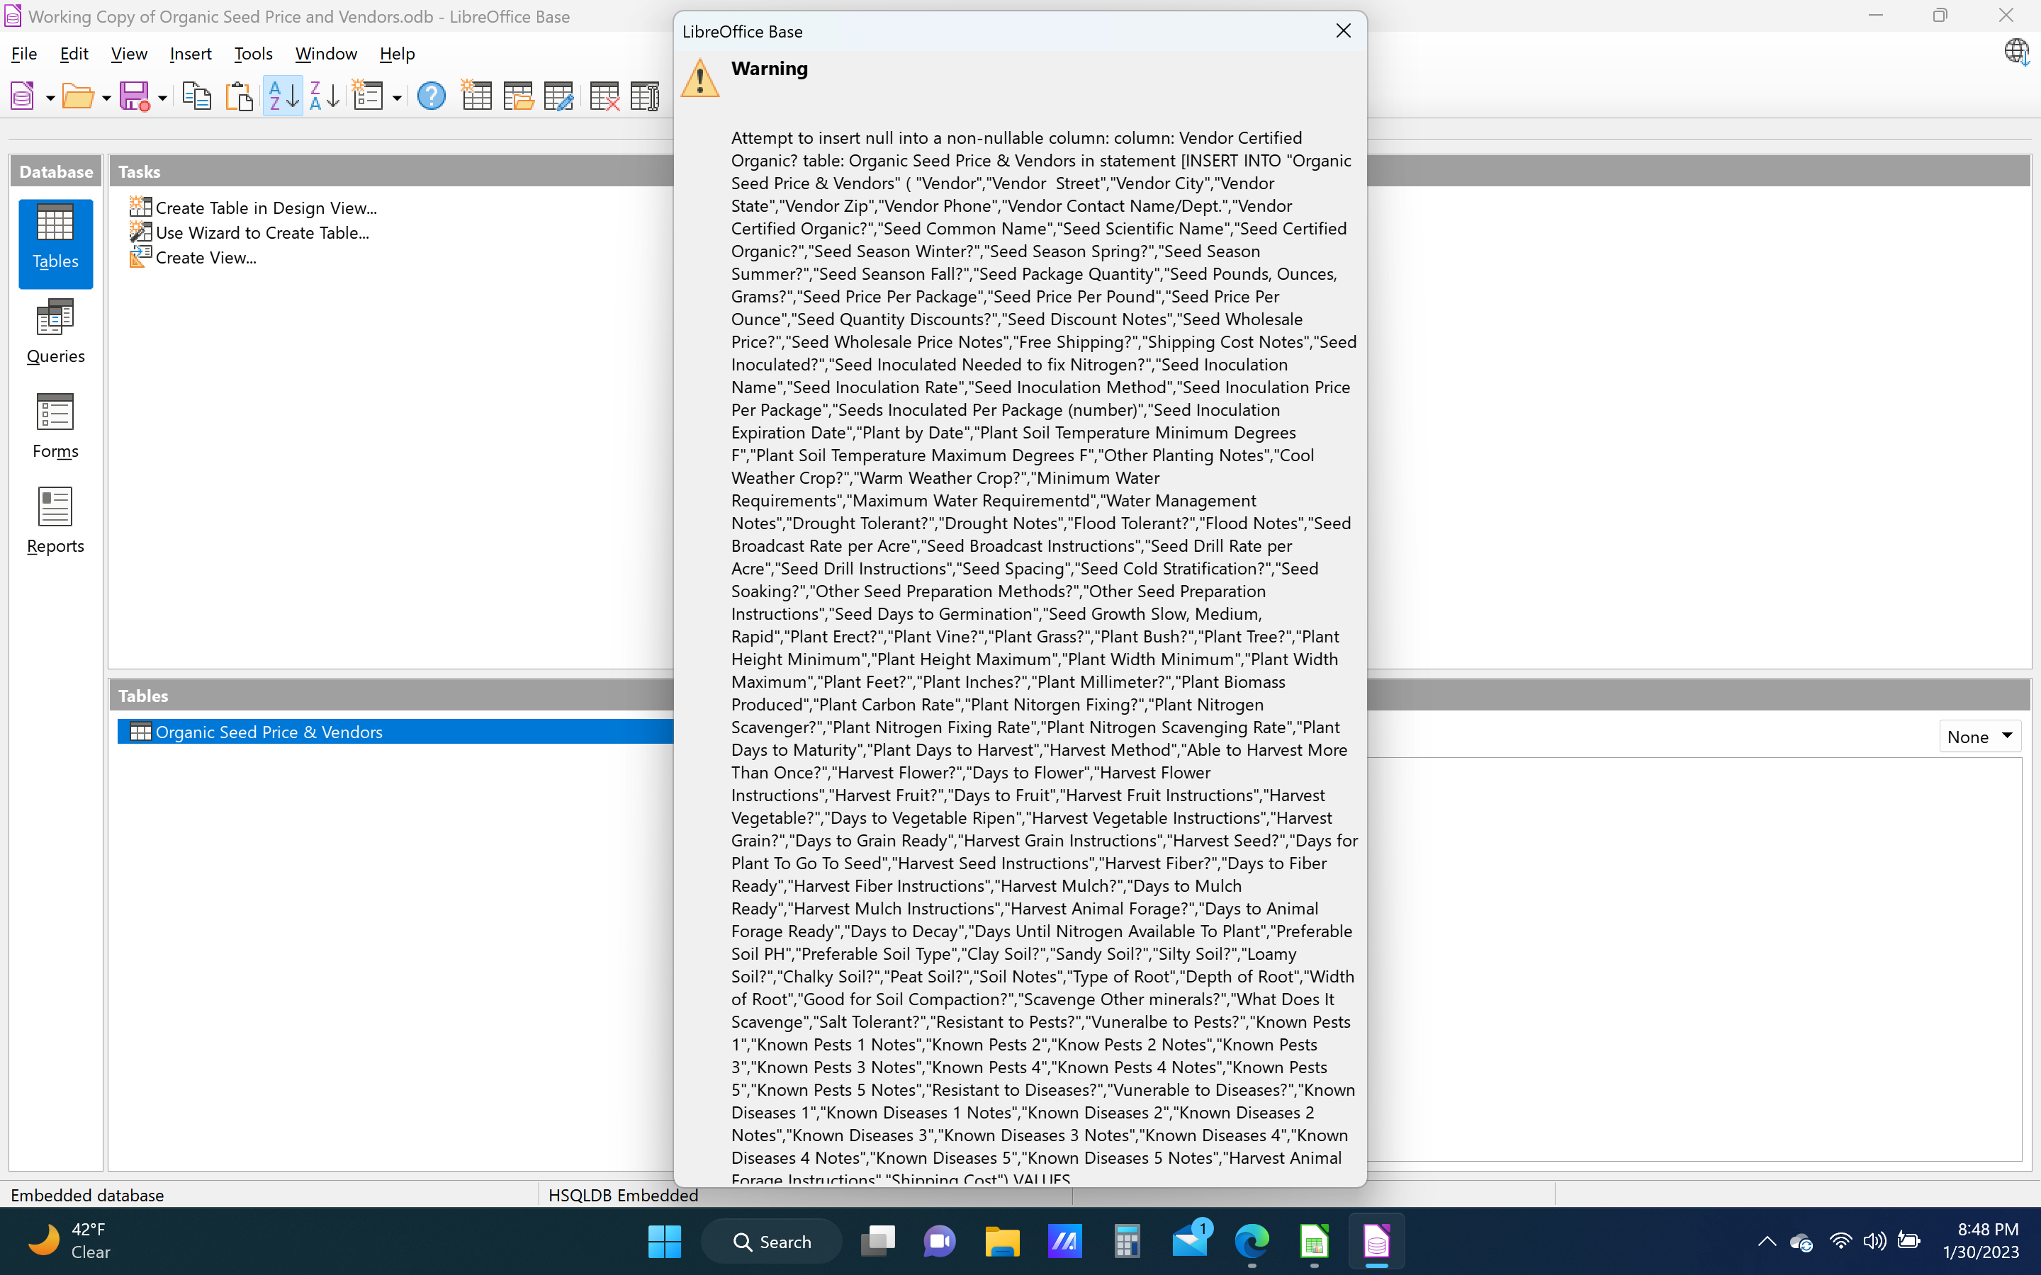The height and width of the screenshot is (1275, 2041).
Task: Open the File menu
Action: pos(23,54)
